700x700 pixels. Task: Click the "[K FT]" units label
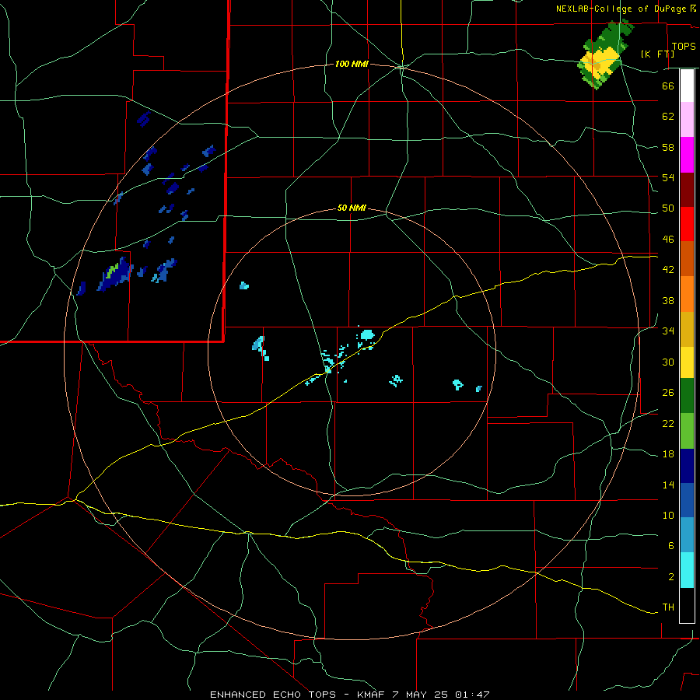click(x=657, y=54)
